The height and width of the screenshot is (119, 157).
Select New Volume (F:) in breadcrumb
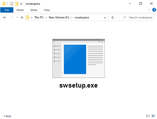(59, 17)
